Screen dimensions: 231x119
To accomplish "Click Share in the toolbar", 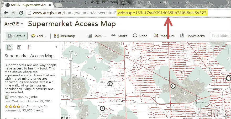I will [119, 36].
